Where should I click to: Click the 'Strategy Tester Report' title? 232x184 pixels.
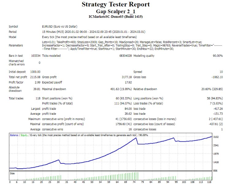click(116, 4)
